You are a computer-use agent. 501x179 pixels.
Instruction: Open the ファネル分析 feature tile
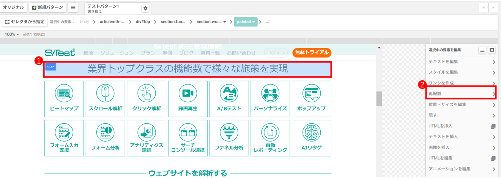pos(229,138)
